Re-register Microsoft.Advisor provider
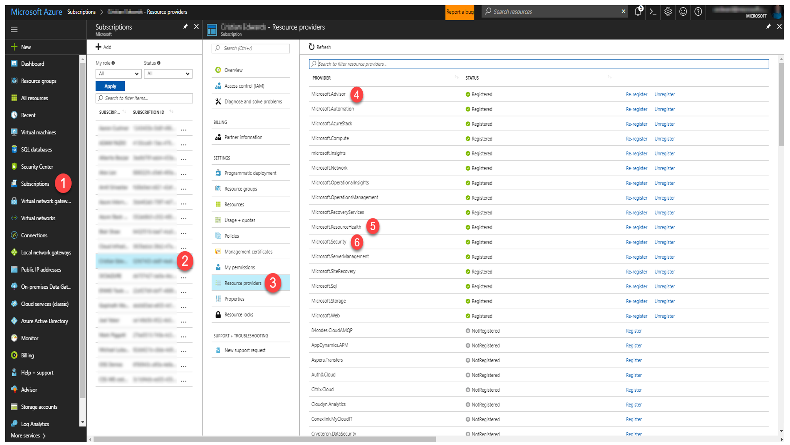The height and width of the screenshot is (445, 790). (x=636, y=95)
